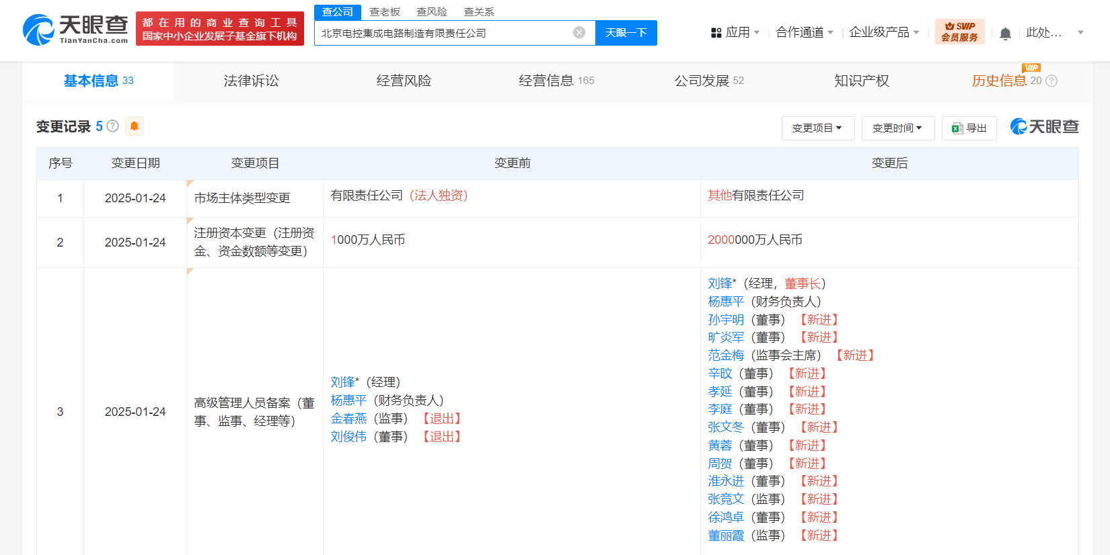Open the 合作通道 dropdown menu
This screenshot has width=1110, height=555.
[804, 32]
